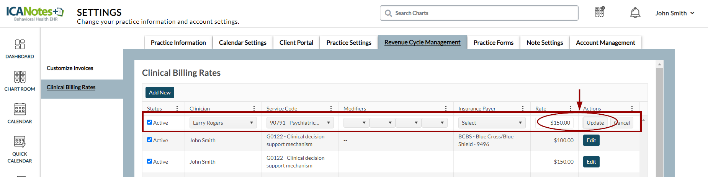Toggle Active checkbox for $150.00 John Smith row
Screen dimensions: 708x177
[150, 161]
